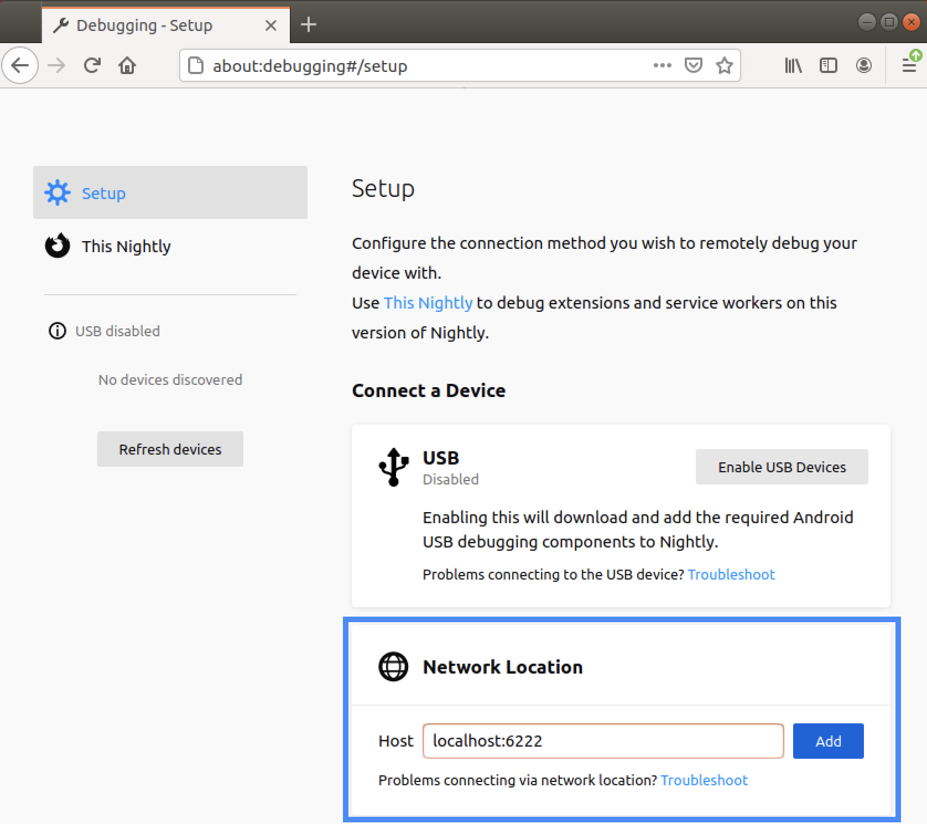
Task: Close the Debugging - Setup tab
Action: pyautogui.click(x=270, y=25)
